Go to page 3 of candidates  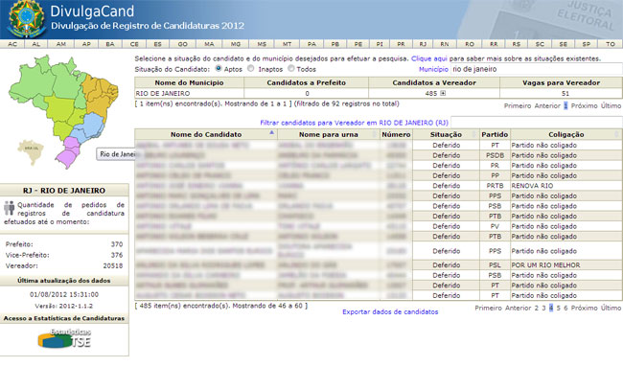[x=543, y=308]
